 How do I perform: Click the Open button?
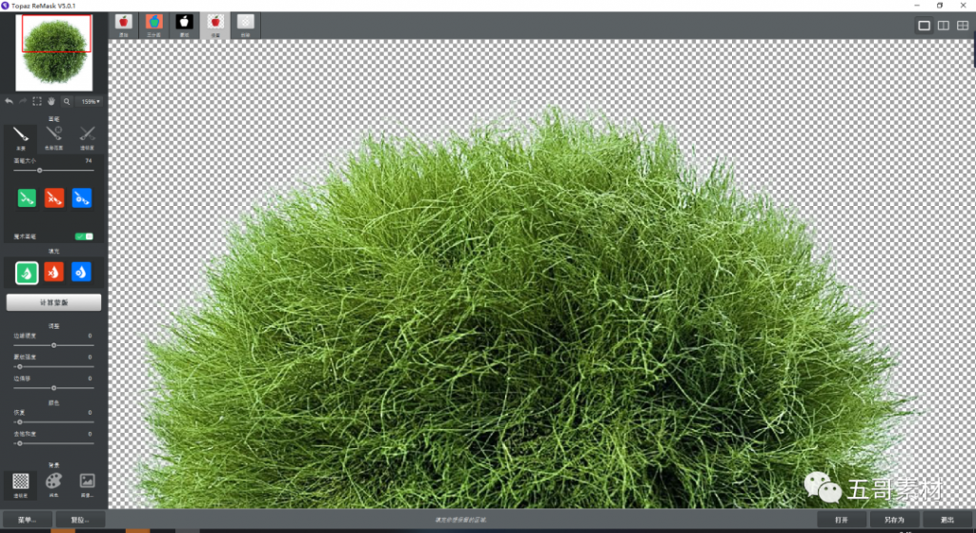coord(842,520)
